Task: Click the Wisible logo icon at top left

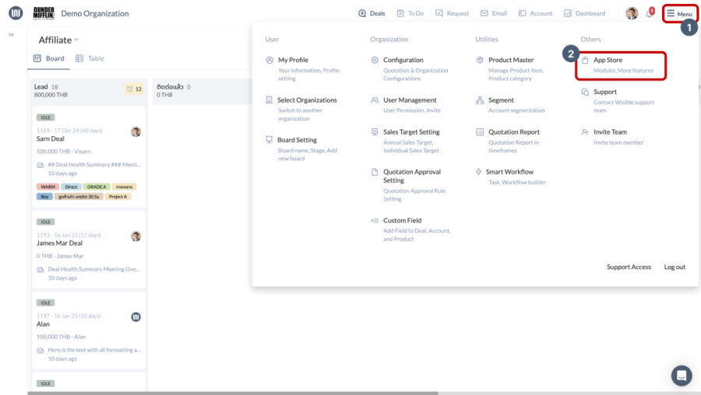Action: 16,13
